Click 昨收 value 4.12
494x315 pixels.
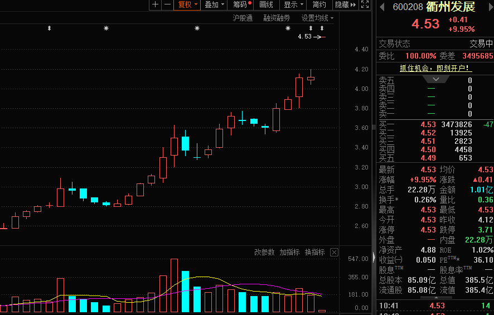click(486, 220)
